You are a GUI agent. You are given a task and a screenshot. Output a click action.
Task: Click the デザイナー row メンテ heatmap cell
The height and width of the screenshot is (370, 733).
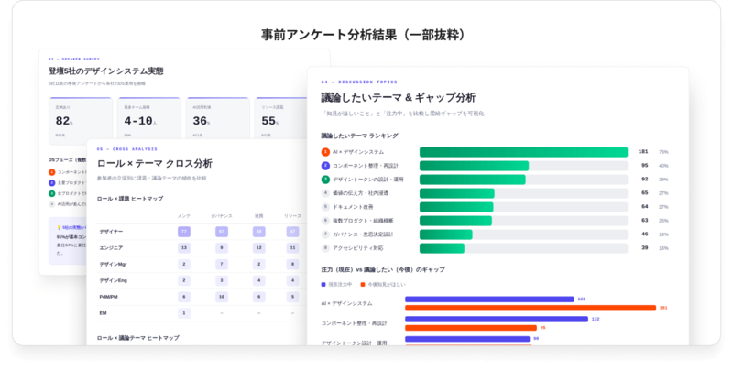(184, 232)
